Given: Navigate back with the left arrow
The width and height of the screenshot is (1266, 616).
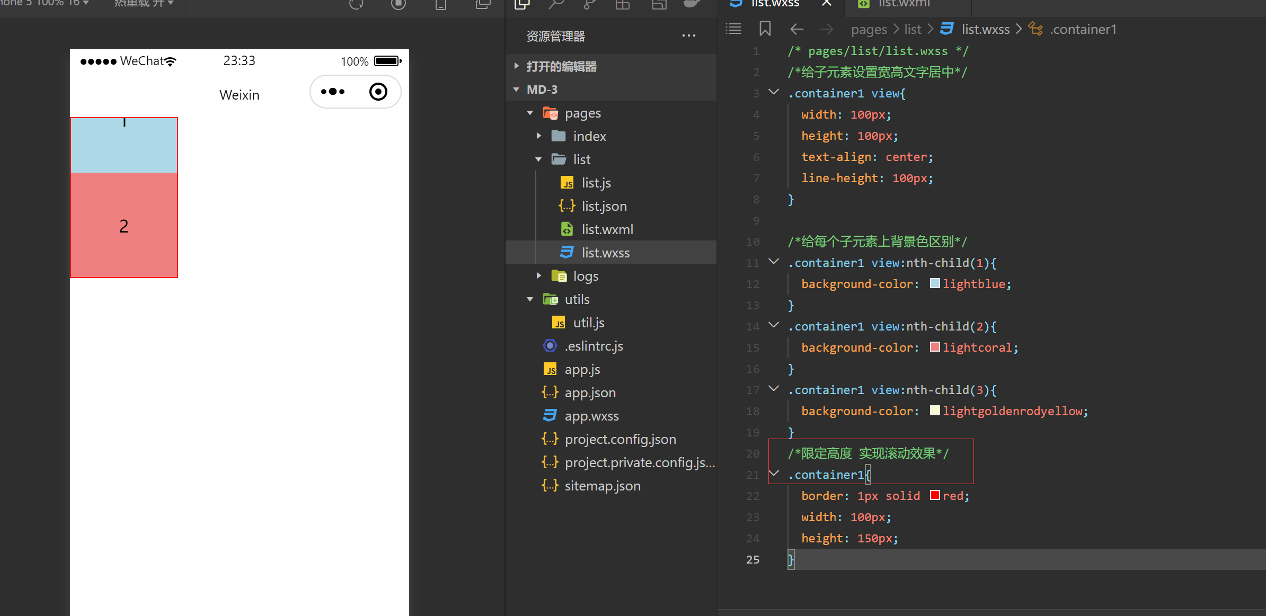Looking at the screenshot, I should coord(796,29).
